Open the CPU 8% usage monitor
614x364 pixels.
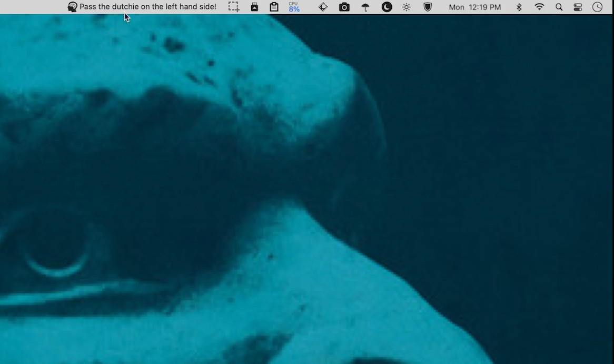click(x=294, y=7)
